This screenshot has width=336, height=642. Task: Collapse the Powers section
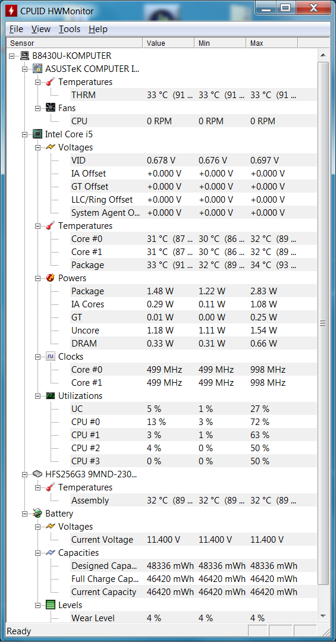(x=38, y=278)
